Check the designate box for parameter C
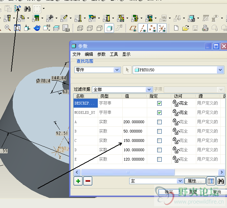227x208 pixels. (x=159, y=141)
